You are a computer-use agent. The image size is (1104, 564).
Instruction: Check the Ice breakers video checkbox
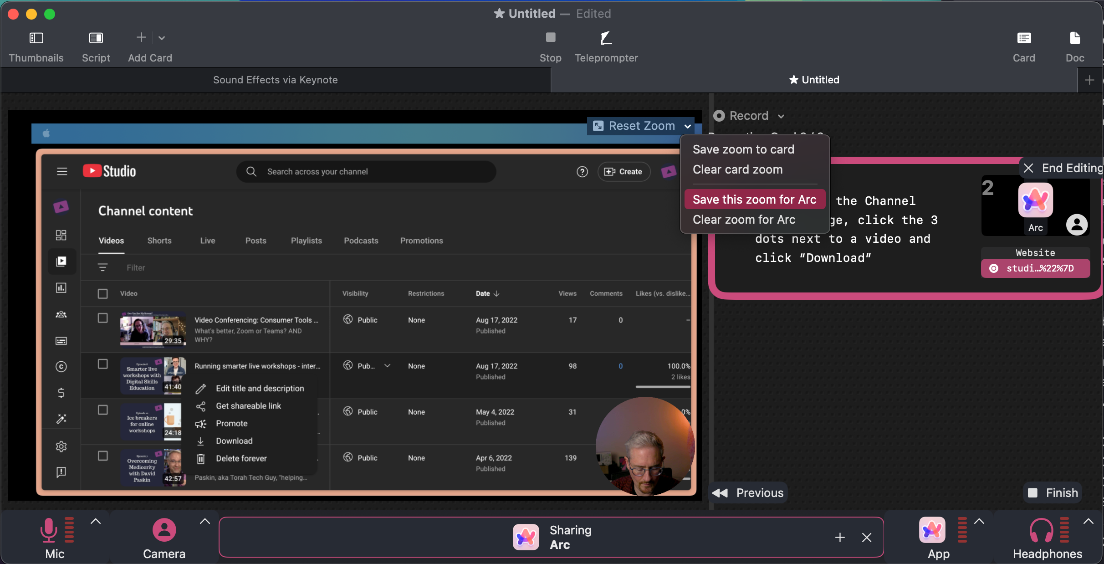[103, 410]
